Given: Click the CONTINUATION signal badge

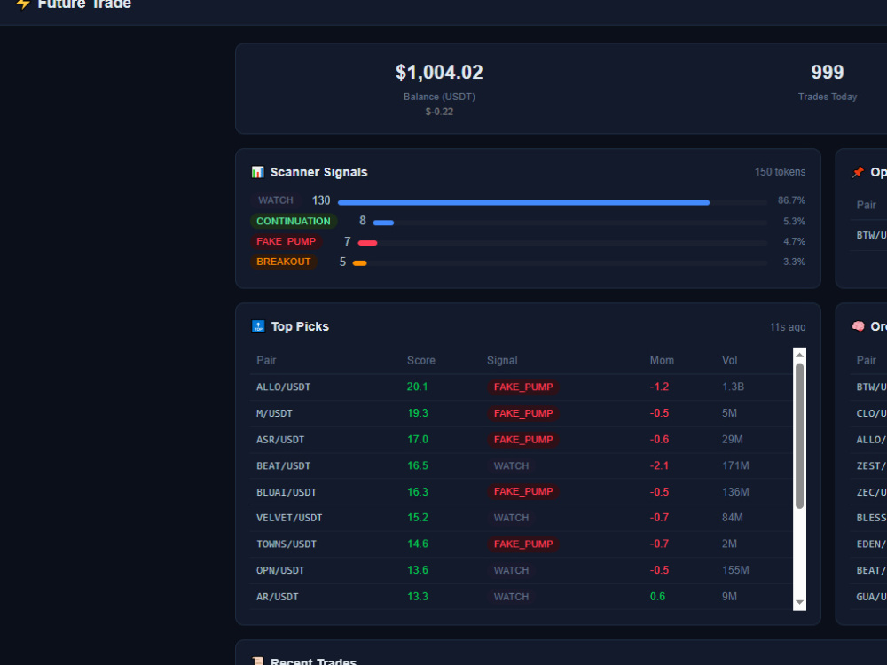Looking at the screenshot, I should point(294,221).
